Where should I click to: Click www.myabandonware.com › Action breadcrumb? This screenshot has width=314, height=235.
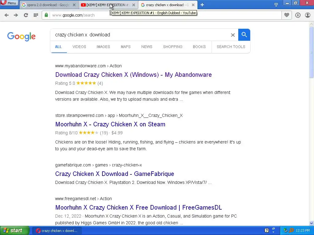tap(88, 66)
